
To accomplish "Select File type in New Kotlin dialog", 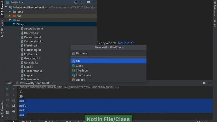I will (x=108, y=61).
